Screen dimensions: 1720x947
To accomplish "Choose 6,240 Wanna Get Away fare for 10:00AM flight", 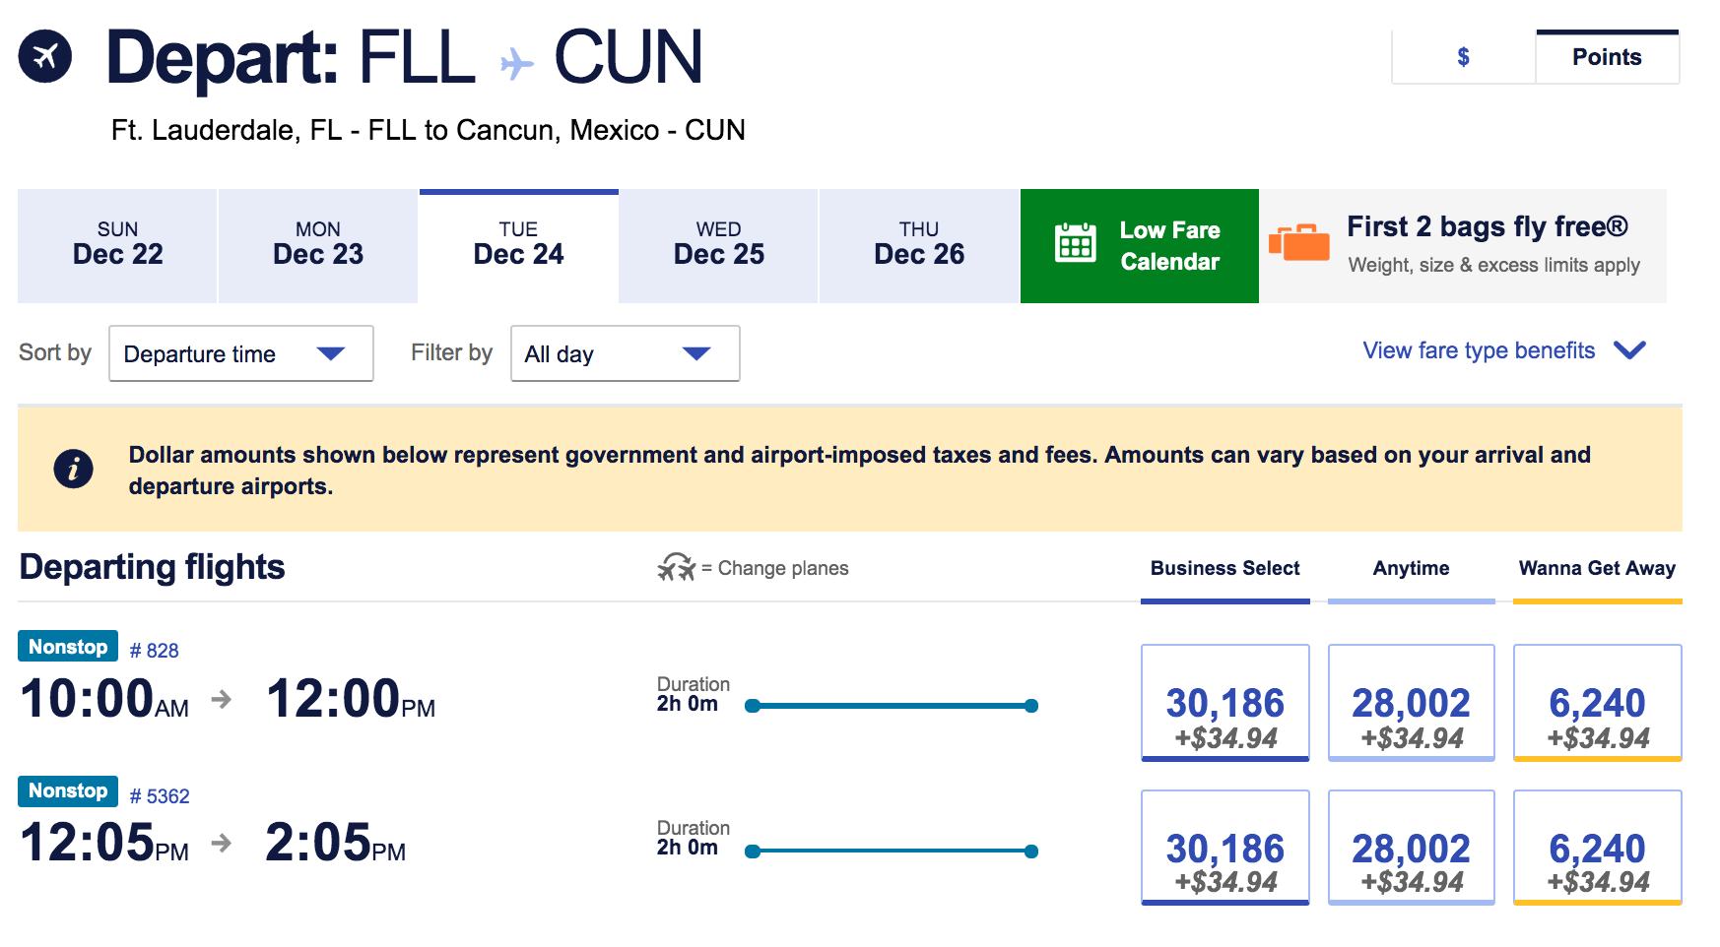I will click(1597, 703).
